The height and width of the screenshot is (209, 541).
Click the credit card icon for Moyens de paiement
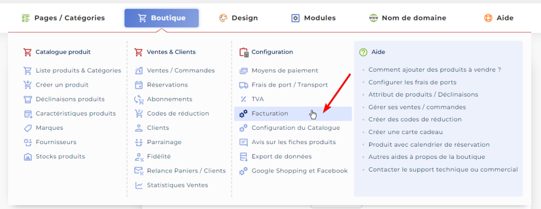tap(244, 71)
